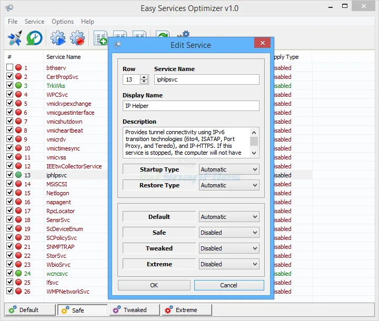Click the green status dot for TrkWks
The height and width of the screenshot is (321, 379).
pos(18,85)
